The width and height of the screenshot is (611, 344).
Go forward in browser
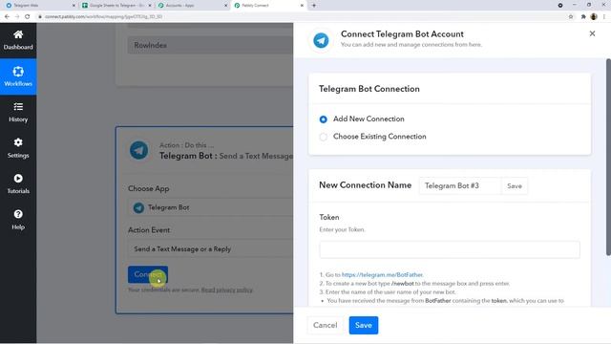click(17, 17)
